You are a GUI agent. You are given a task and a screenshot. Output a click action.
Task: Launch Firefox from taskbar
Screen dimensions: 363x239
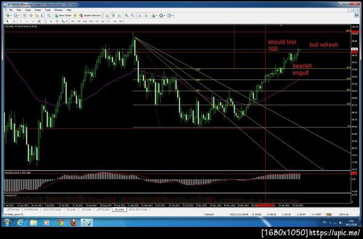coord(74,223)
